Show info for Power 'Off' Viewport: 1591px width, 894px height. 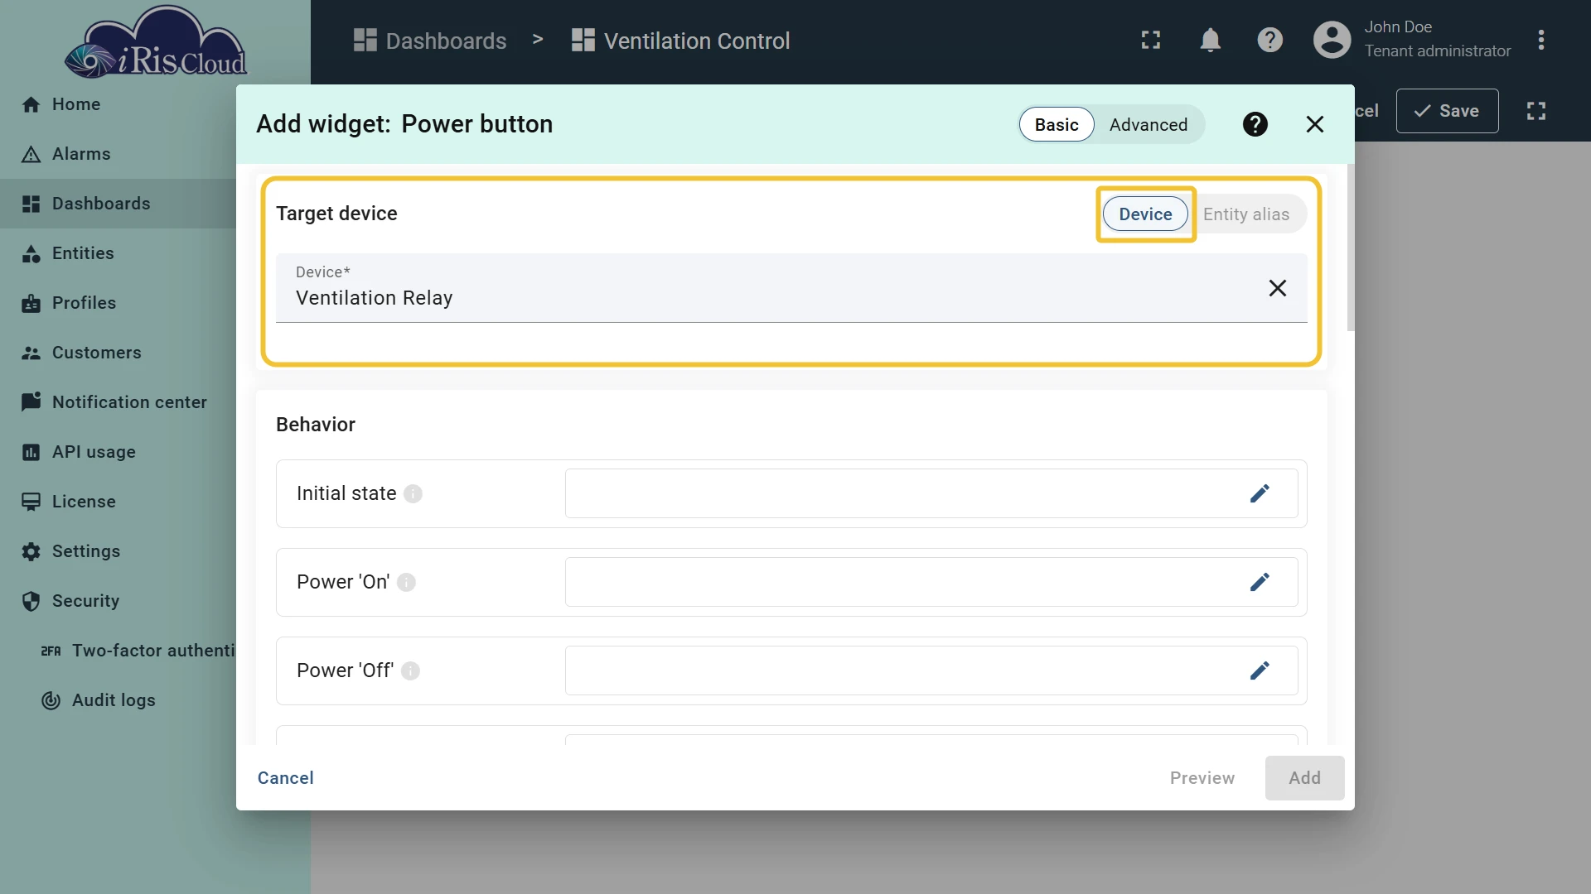(x=410, y=671)
